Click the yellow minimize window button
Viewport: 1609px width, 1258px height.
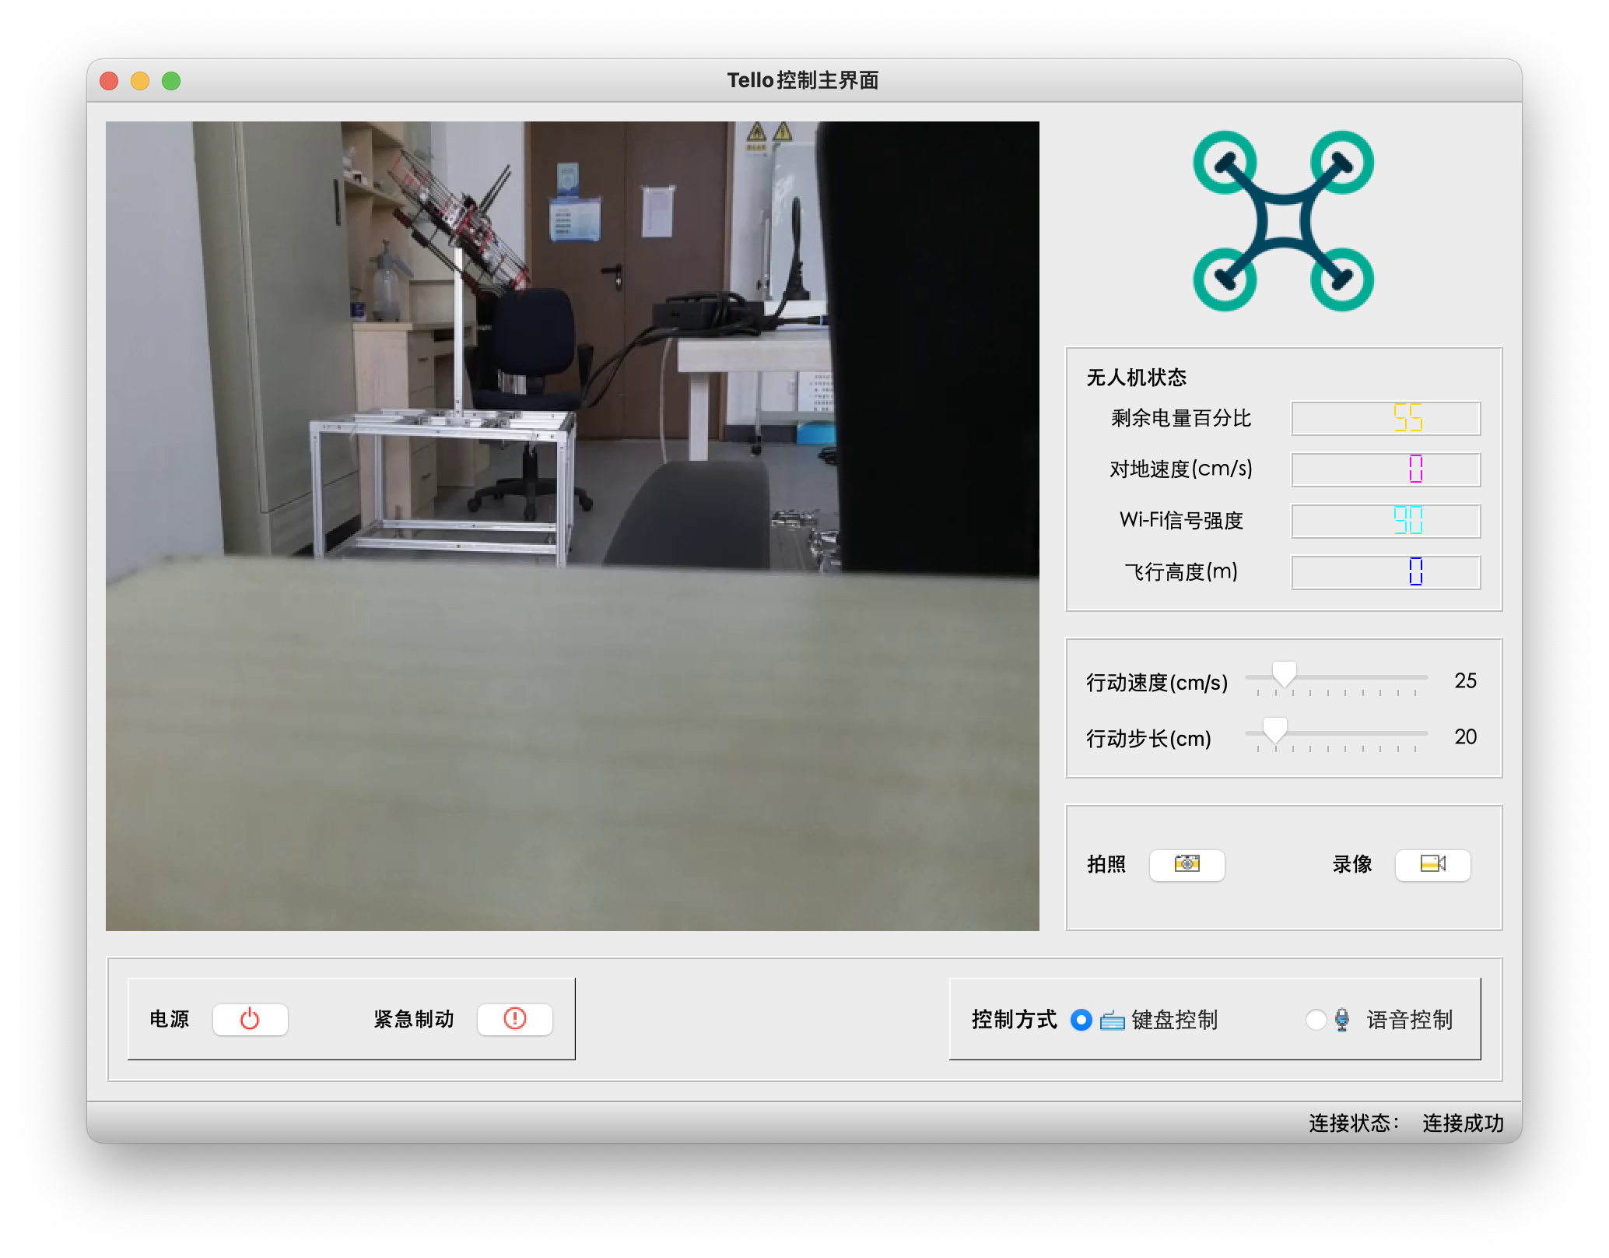140,81
